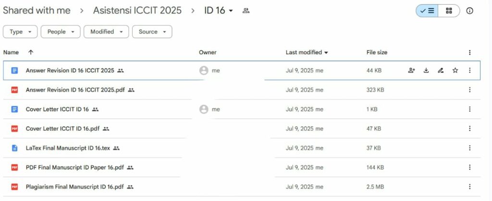The image size is (492, 201).
Task: Click the shared people icon beside ID 16
Action: point(246,11)
